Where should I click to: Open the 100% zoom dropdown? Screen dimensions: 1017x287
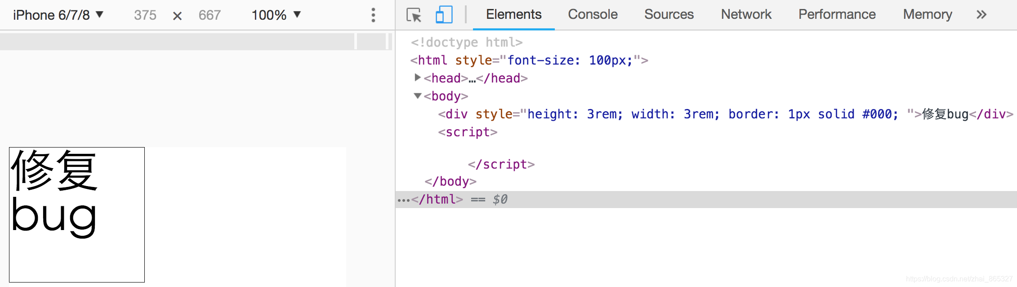pyautogui.click(x=276, y=15)
